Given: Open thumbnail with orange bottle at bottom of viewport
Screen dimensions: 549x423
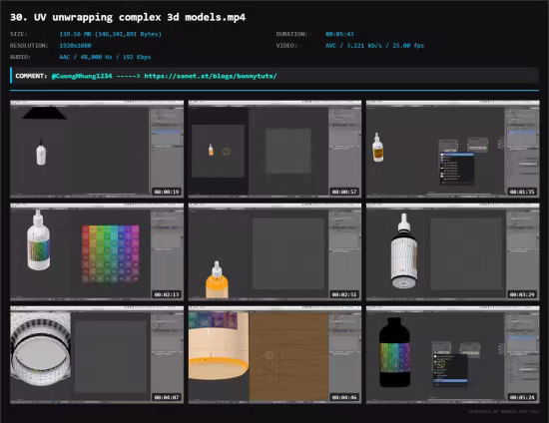Looking at the screenshot, I should tap(274, 252).
